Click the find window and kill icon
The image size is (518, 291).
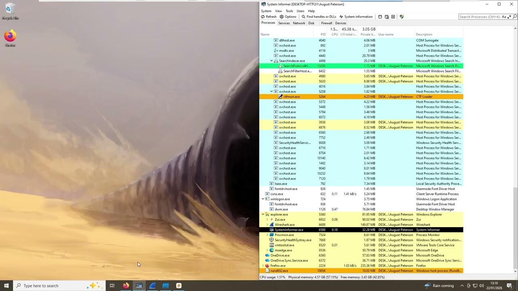click(x=393, y=17)
